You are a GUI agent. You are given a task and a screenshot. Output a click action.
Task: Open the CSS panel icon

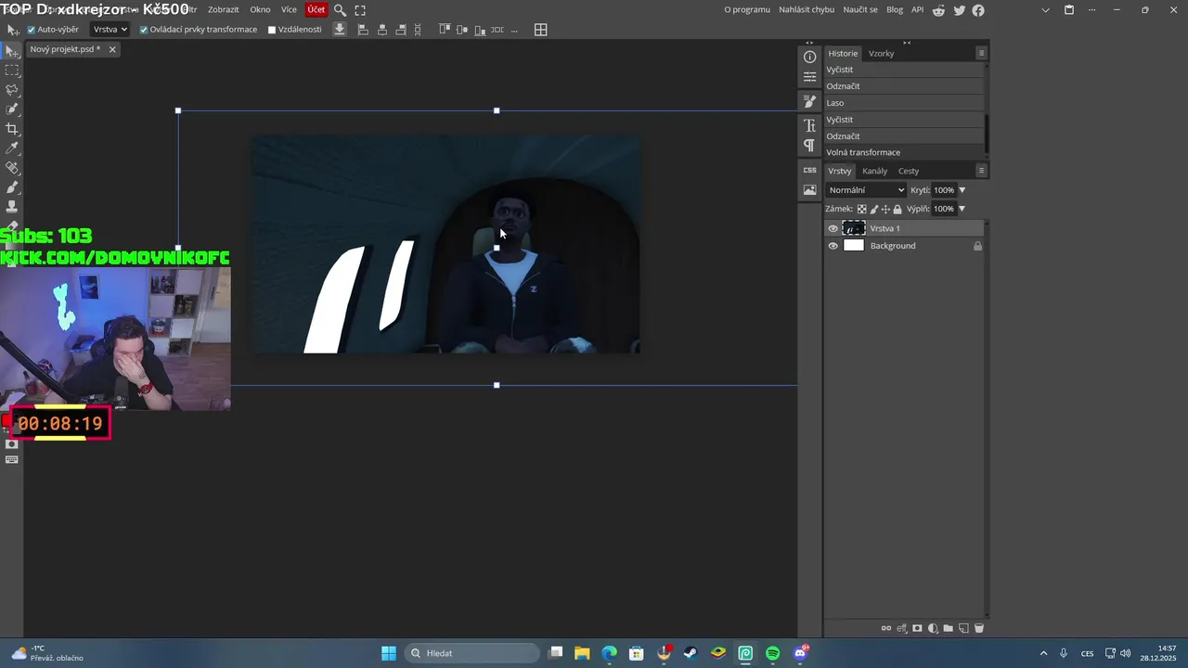click(x=809, y=170)
